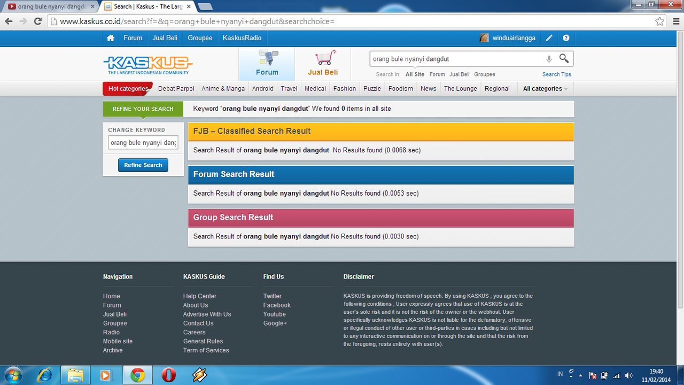Click Groupee in top navigation bar

click(200, 38)
